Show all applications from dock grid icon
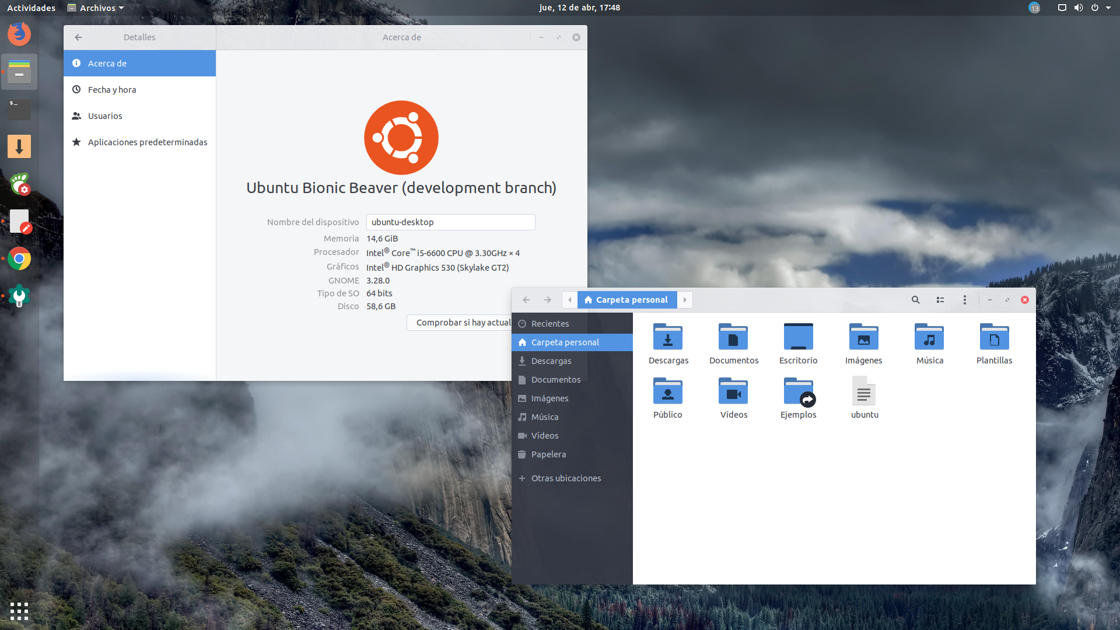1120x630 pixels. (19, 611)
